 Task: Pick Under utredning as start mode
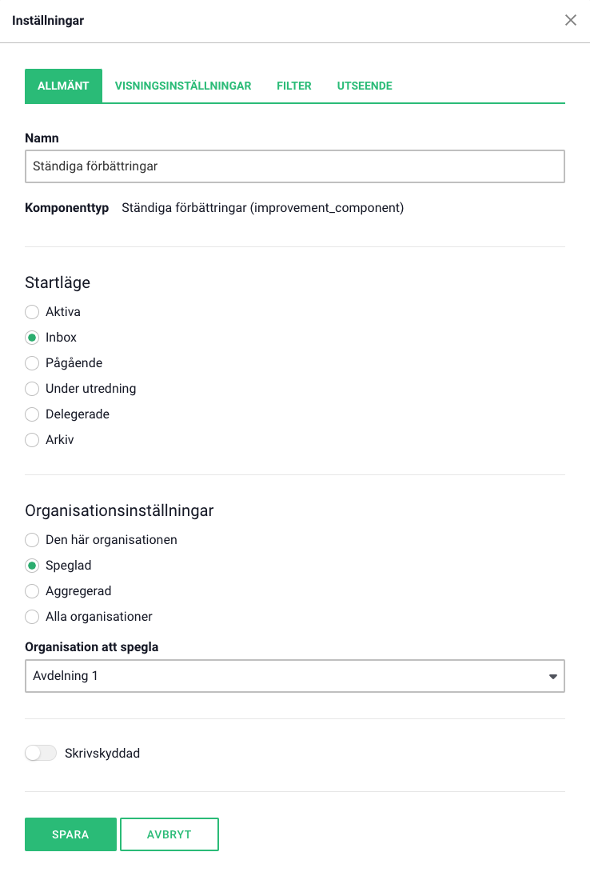click(32, 389)
